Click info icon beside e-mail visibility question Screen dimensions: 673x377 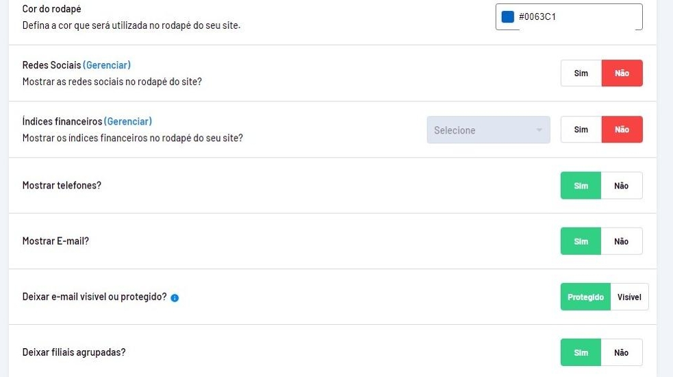(x=175, y=297)
